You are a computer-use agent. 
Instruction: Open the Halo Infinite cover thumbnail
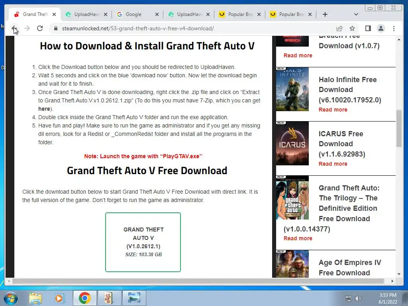tap(292, 89)
